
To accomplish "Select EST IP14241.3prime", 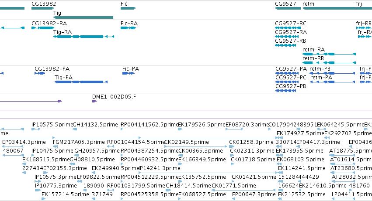I will tap(160, 169).
